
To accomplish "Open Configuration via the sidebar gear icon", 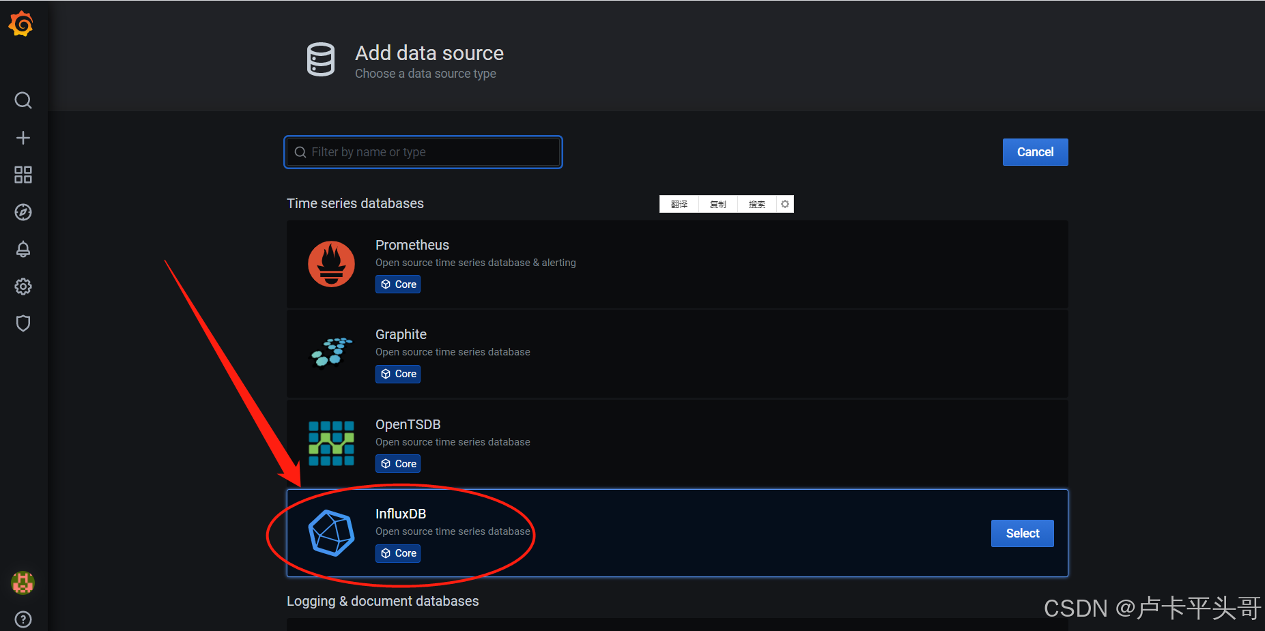I will point(23,287).
